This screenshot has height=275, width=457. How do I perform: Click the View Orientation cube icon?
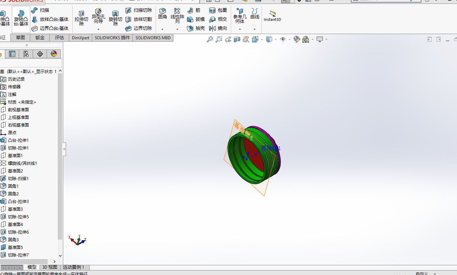point(255,39)
